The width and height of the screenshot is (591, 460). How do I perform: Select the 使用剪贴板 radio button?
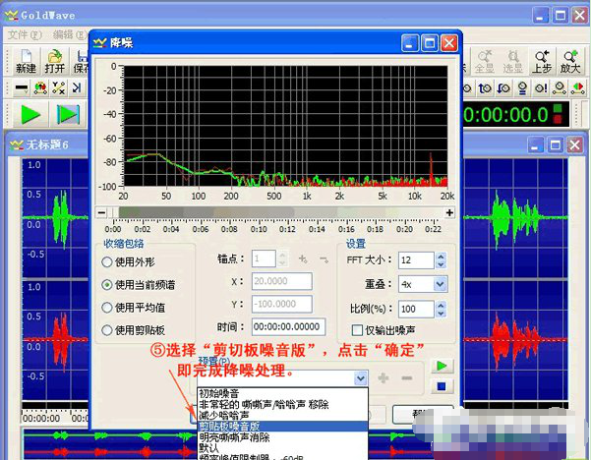tap(107, 331)
